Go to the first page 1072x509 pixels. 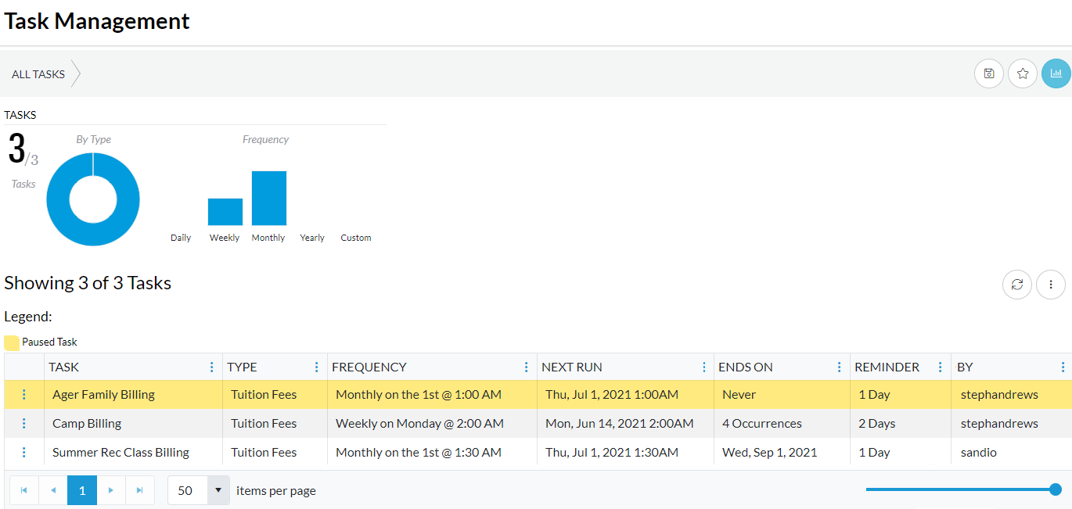point(24,490)
